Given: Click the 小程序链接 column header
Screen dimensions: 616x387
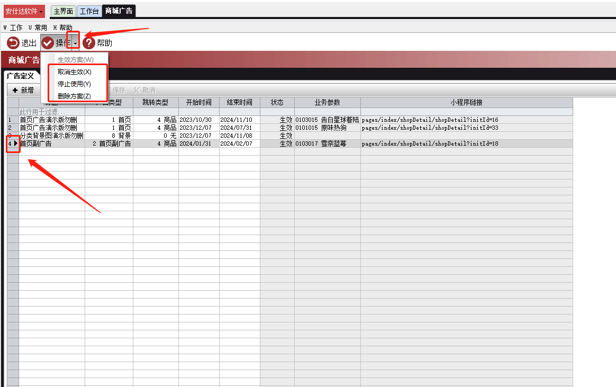Looking at the screenshot, I should 466,102.
